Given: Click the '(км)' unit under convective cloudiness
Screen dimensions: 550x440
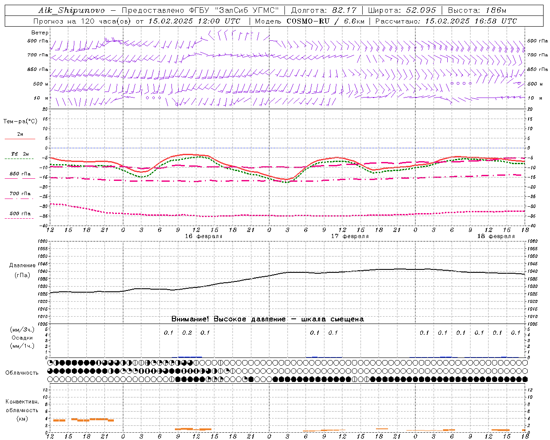Looking at the screenshot, I should (x=22, y=419).
